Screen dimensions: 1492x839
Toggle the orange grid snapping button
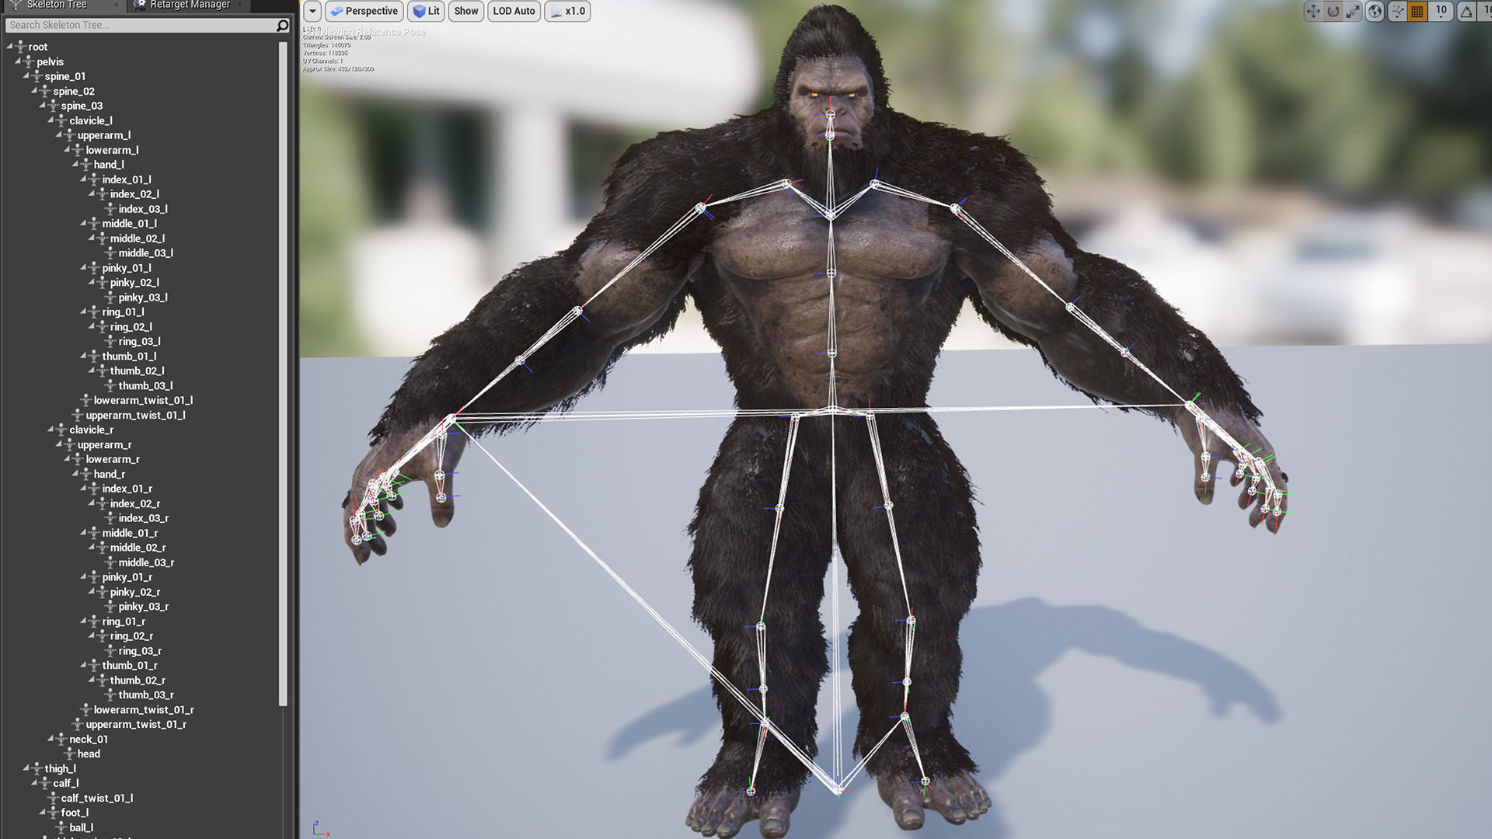pos(1417,11)
